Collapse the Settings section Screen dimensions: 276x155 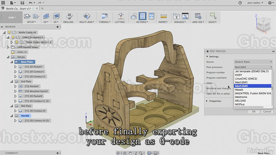pos(207,56)
